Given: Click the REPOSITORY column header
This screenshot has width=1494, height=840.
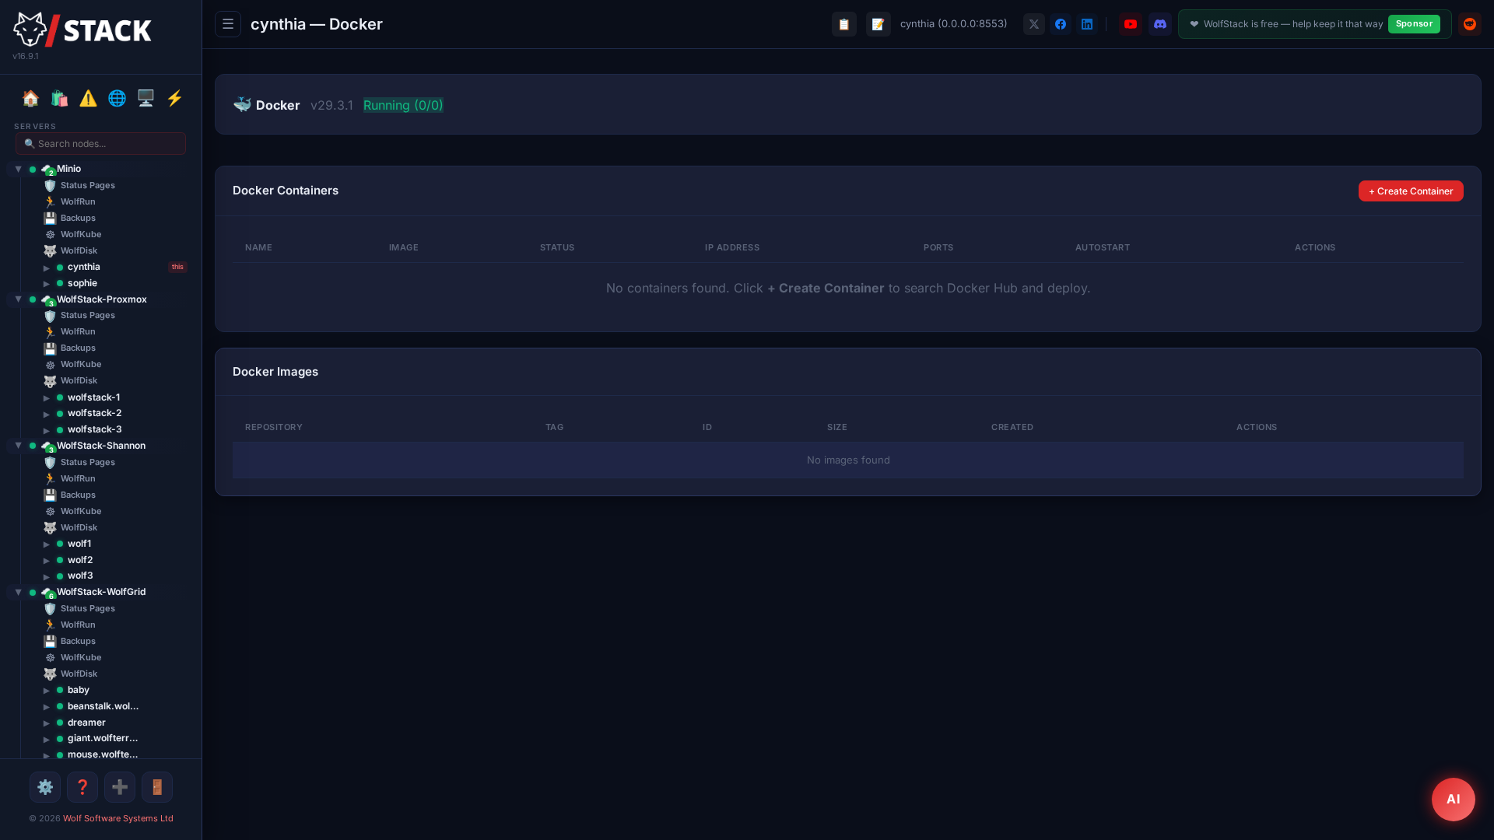Looking at the screenshot, I should [274, 427].
